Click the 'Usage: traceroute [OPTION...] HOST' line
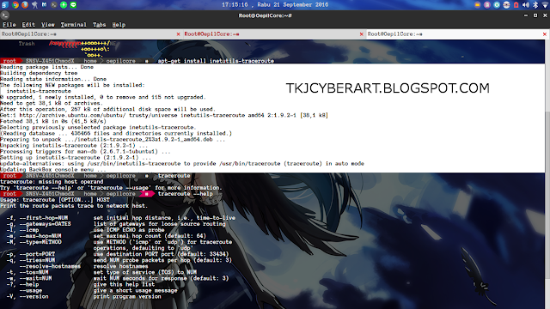550x309 pixels. click(55, 200)
